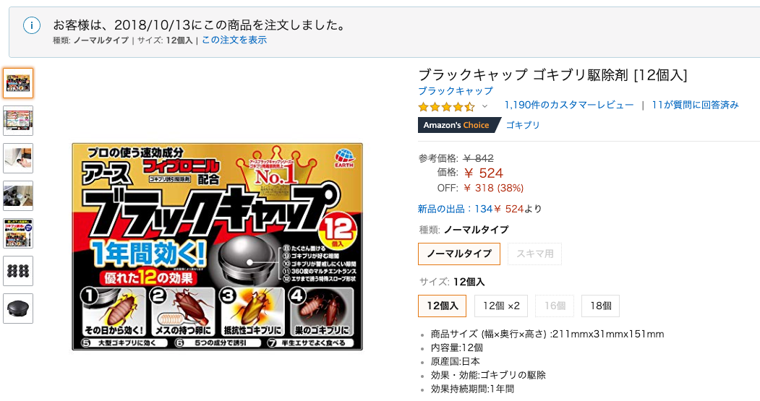
Task: Select the fourth thumbnail showing kitchen placement
Action: tap(18, 196)
